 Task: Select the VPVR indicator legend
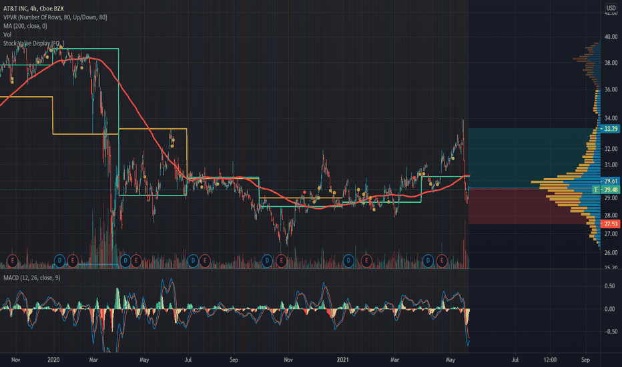(55, 17)
